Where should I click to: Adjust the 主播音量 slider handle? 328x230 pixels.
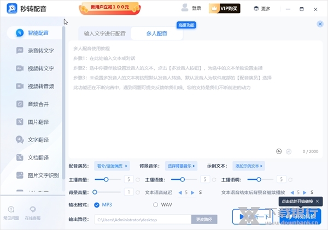pos(106,180)
